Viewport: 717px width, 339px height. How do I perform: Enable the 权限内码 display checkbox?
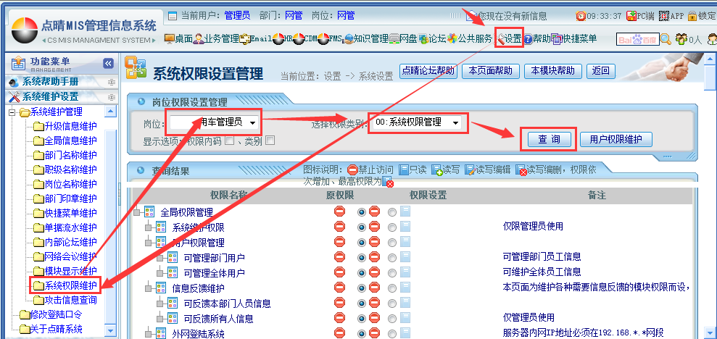(229, 141)
